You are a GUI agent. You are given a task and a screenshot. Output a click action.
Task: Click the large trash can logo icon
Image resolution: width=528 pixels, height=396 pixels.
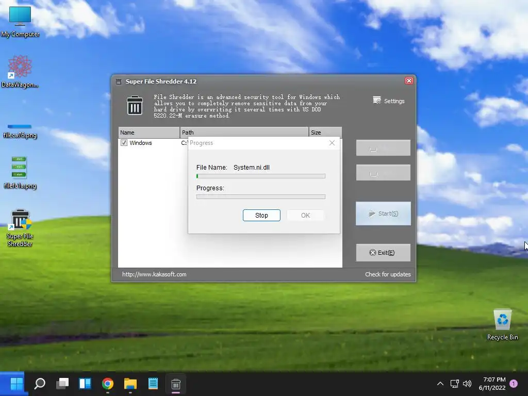(135, 105)
